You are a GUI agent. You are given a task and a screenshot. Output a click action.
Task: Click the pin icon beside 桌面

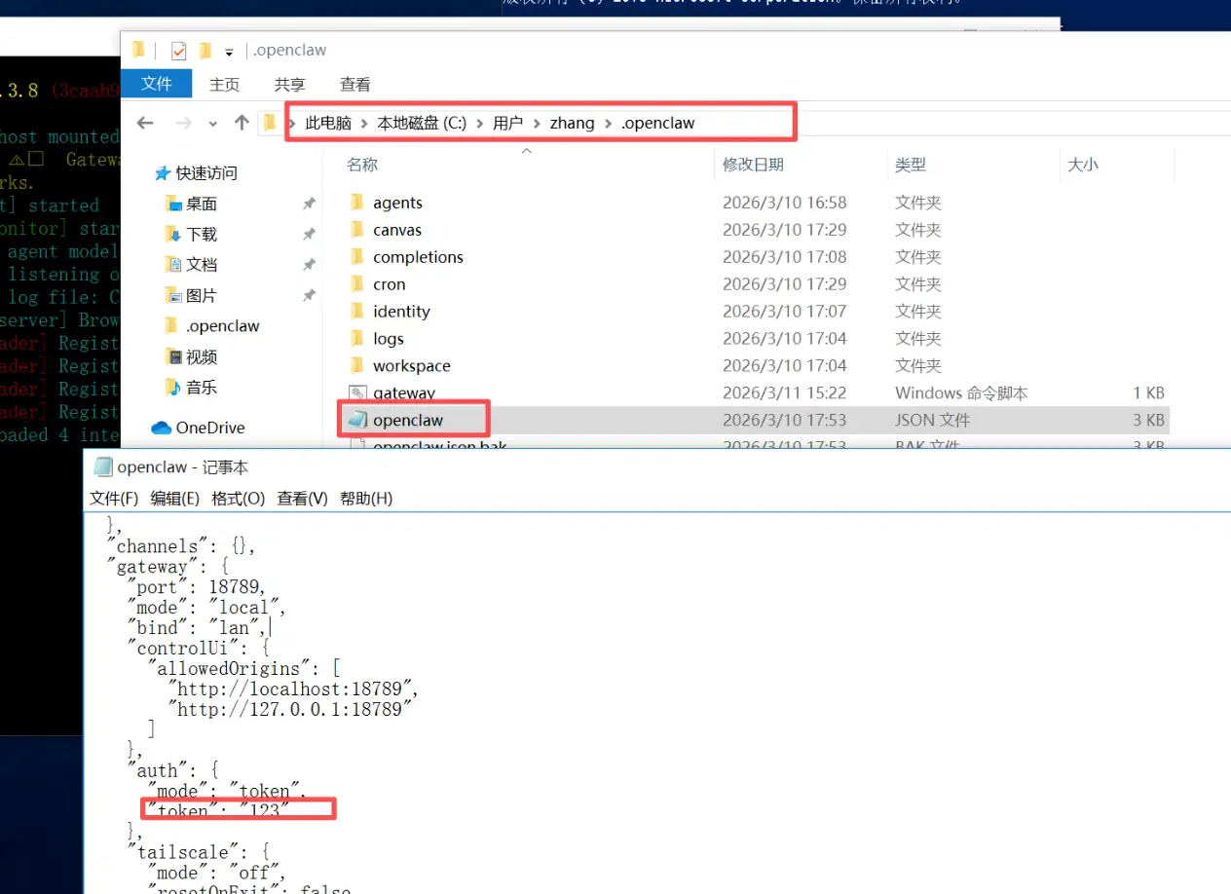pyautogui.click(x=309, y=205)
